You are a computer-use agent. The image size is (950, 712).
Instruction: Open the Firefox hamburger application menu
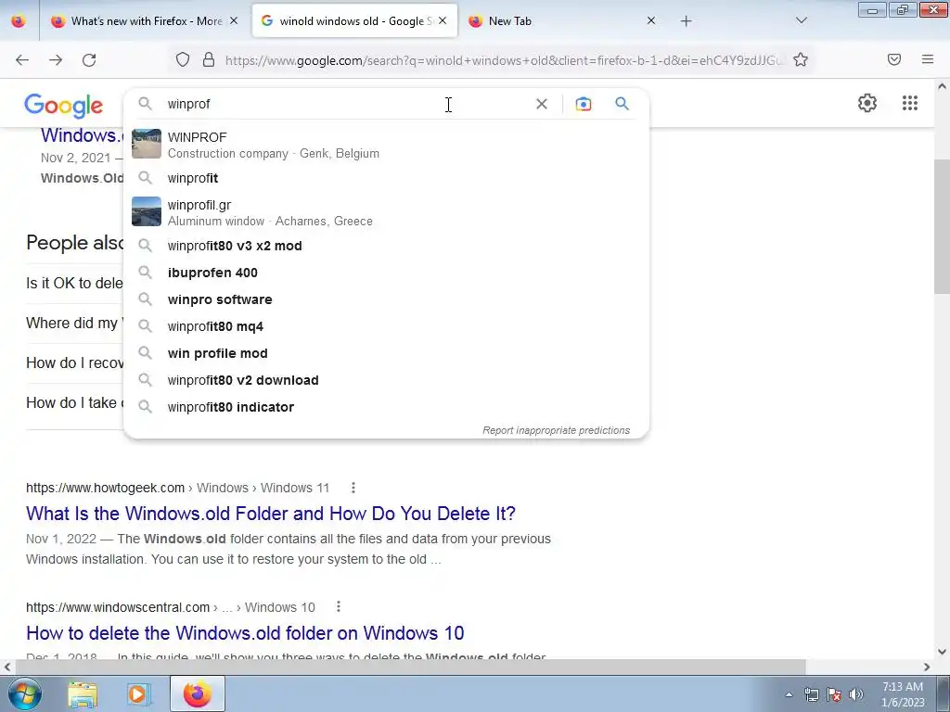(928, 59)
